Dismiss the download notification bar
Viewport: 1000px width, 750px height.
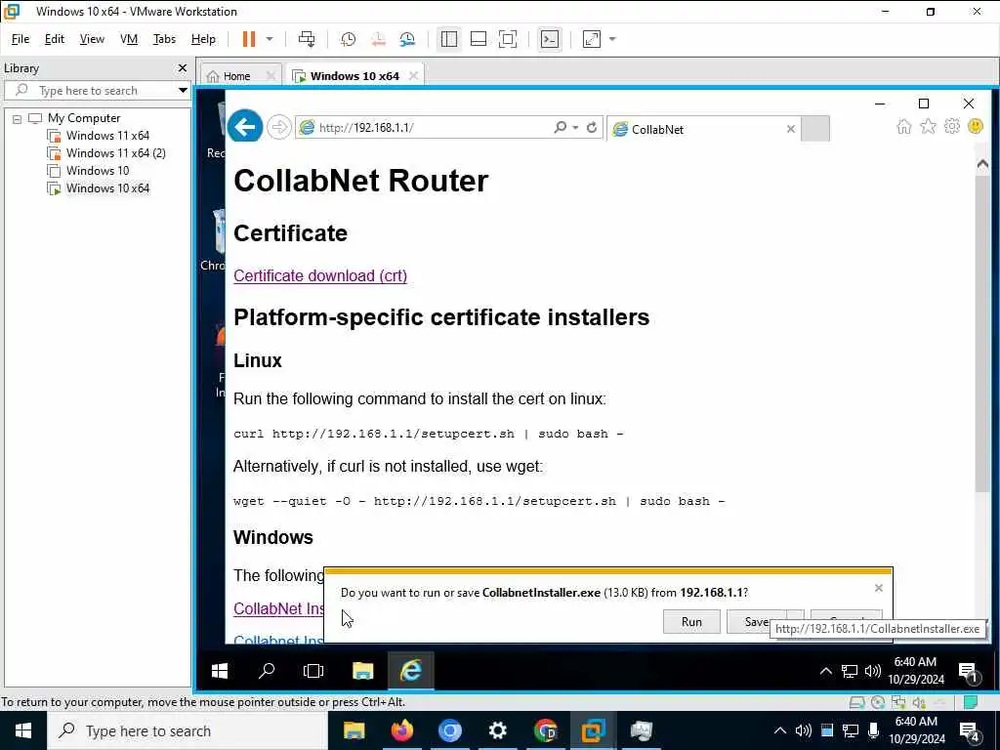(x=879, y=588)
